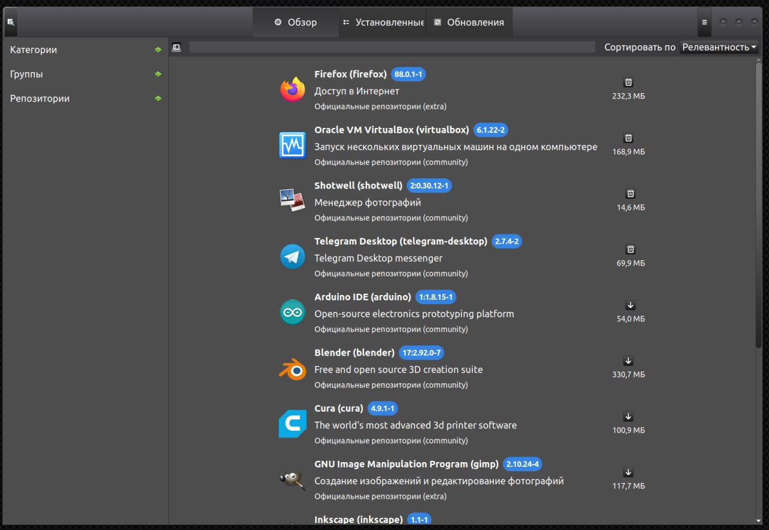Image resolution: width=769 pixels, height=530 pixels.
Task: Open the Cura (cura) package title
Action: point(339,409)
